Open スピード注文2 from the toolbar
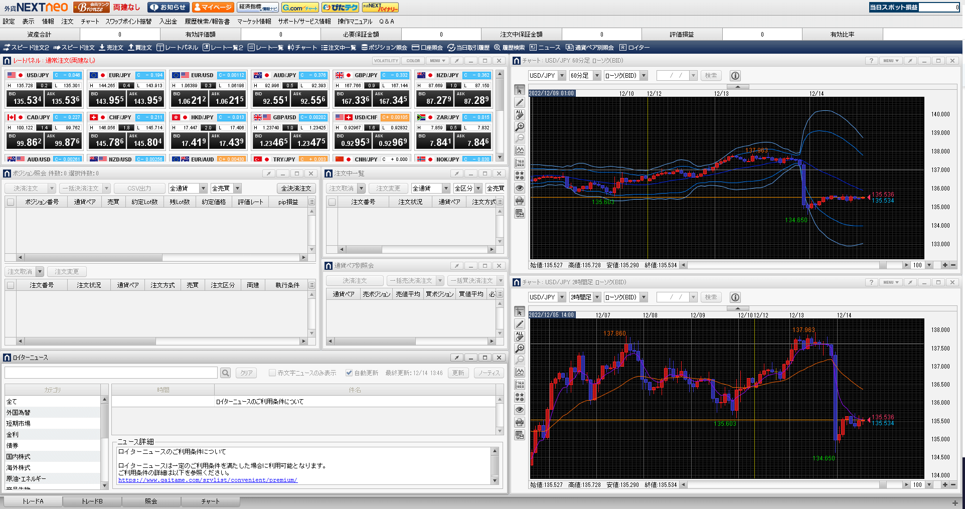Screen dimensions: 965x509 coord(26,48)
